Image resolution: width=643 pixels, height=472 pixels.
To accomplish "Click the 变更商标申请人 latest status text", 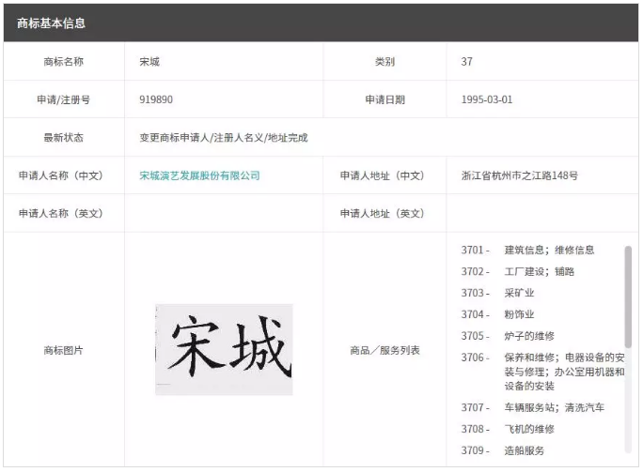I will coord(224,138).
